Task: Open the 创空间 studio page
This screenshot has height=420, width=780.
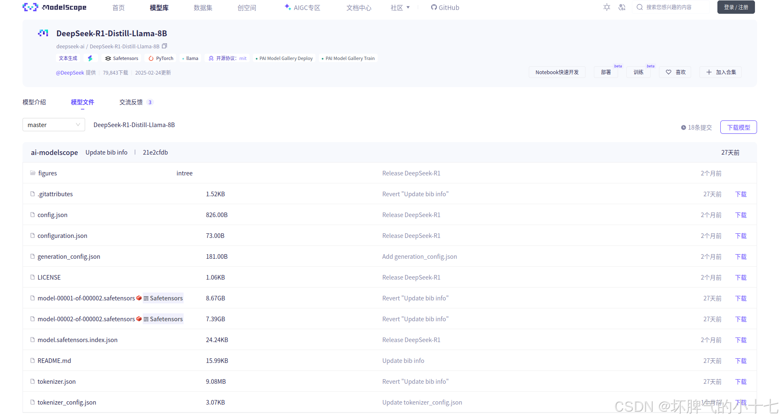Action: [247, 7]
